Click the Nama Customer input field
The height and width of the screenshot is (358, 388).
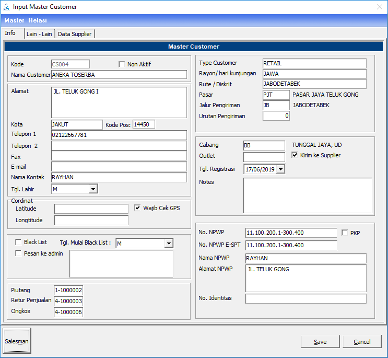(x=119, y=75)
